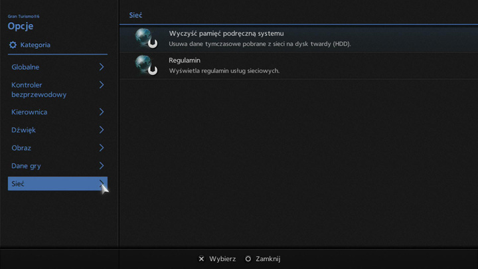Open the Obraz settings category

[x=21, y=148]
